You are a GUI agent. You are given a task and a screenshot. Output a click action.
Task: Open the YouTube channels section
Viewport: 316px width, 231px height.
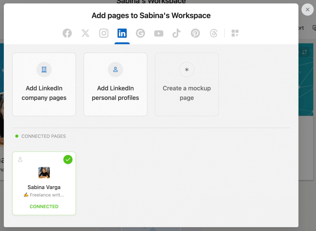click(159, 33)
